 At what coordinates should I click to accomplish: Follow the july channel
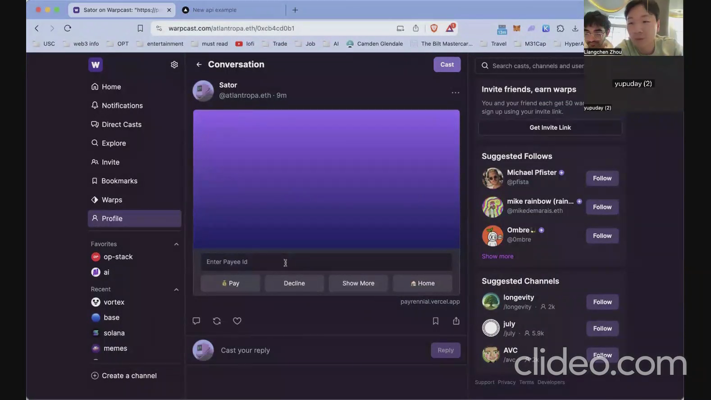click(602, 329)
